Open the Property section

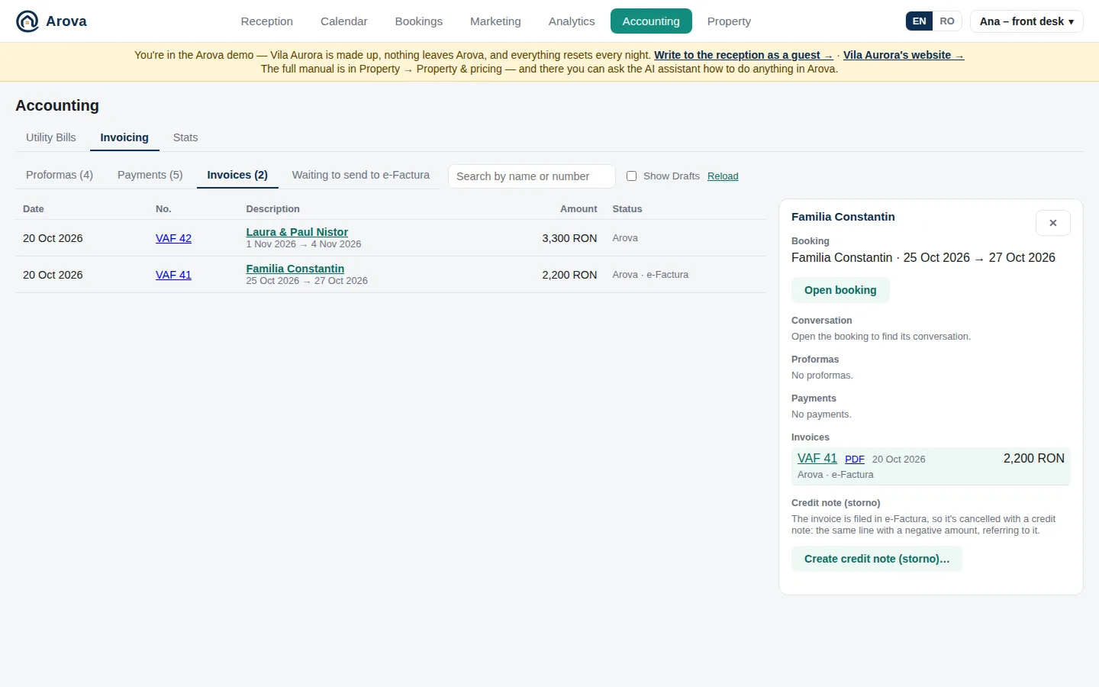pyautogui.click(x=729, y=21)
